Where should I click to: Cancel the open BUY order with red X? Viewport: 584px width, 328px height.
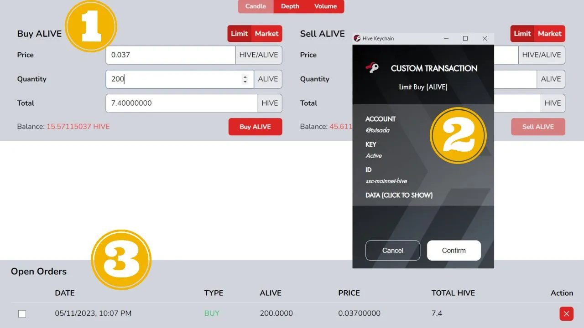[566, 314]
